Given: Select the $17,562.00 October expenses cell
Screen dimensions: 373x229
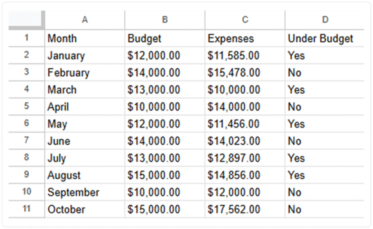Looking at the screenshot, I should coord(245,209).
